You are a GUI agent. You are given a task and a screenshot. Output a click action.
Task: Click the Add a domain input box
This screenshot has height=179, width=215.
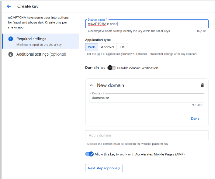coord(146,135)
